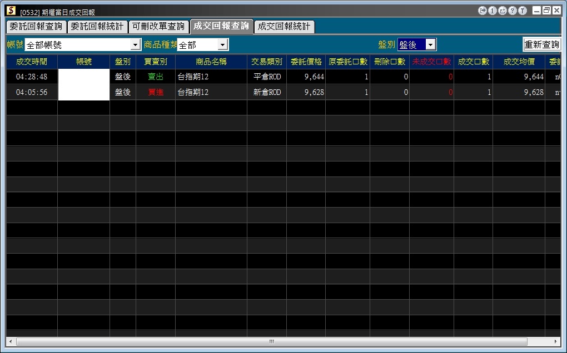Click the 買賣別 column header

tap(156, 62)
